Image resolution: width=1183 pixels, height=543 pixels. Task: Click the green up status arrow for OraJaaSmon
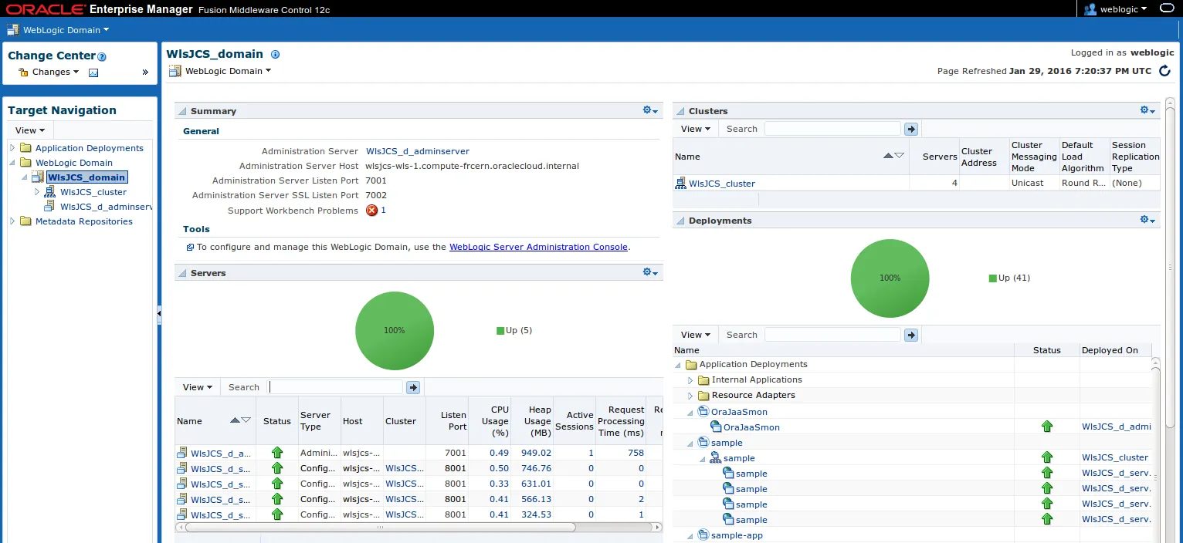(1047, 427)
